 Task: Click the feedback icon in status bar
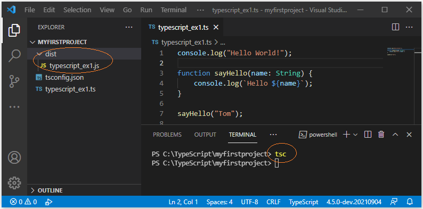[x=394, y=202]
